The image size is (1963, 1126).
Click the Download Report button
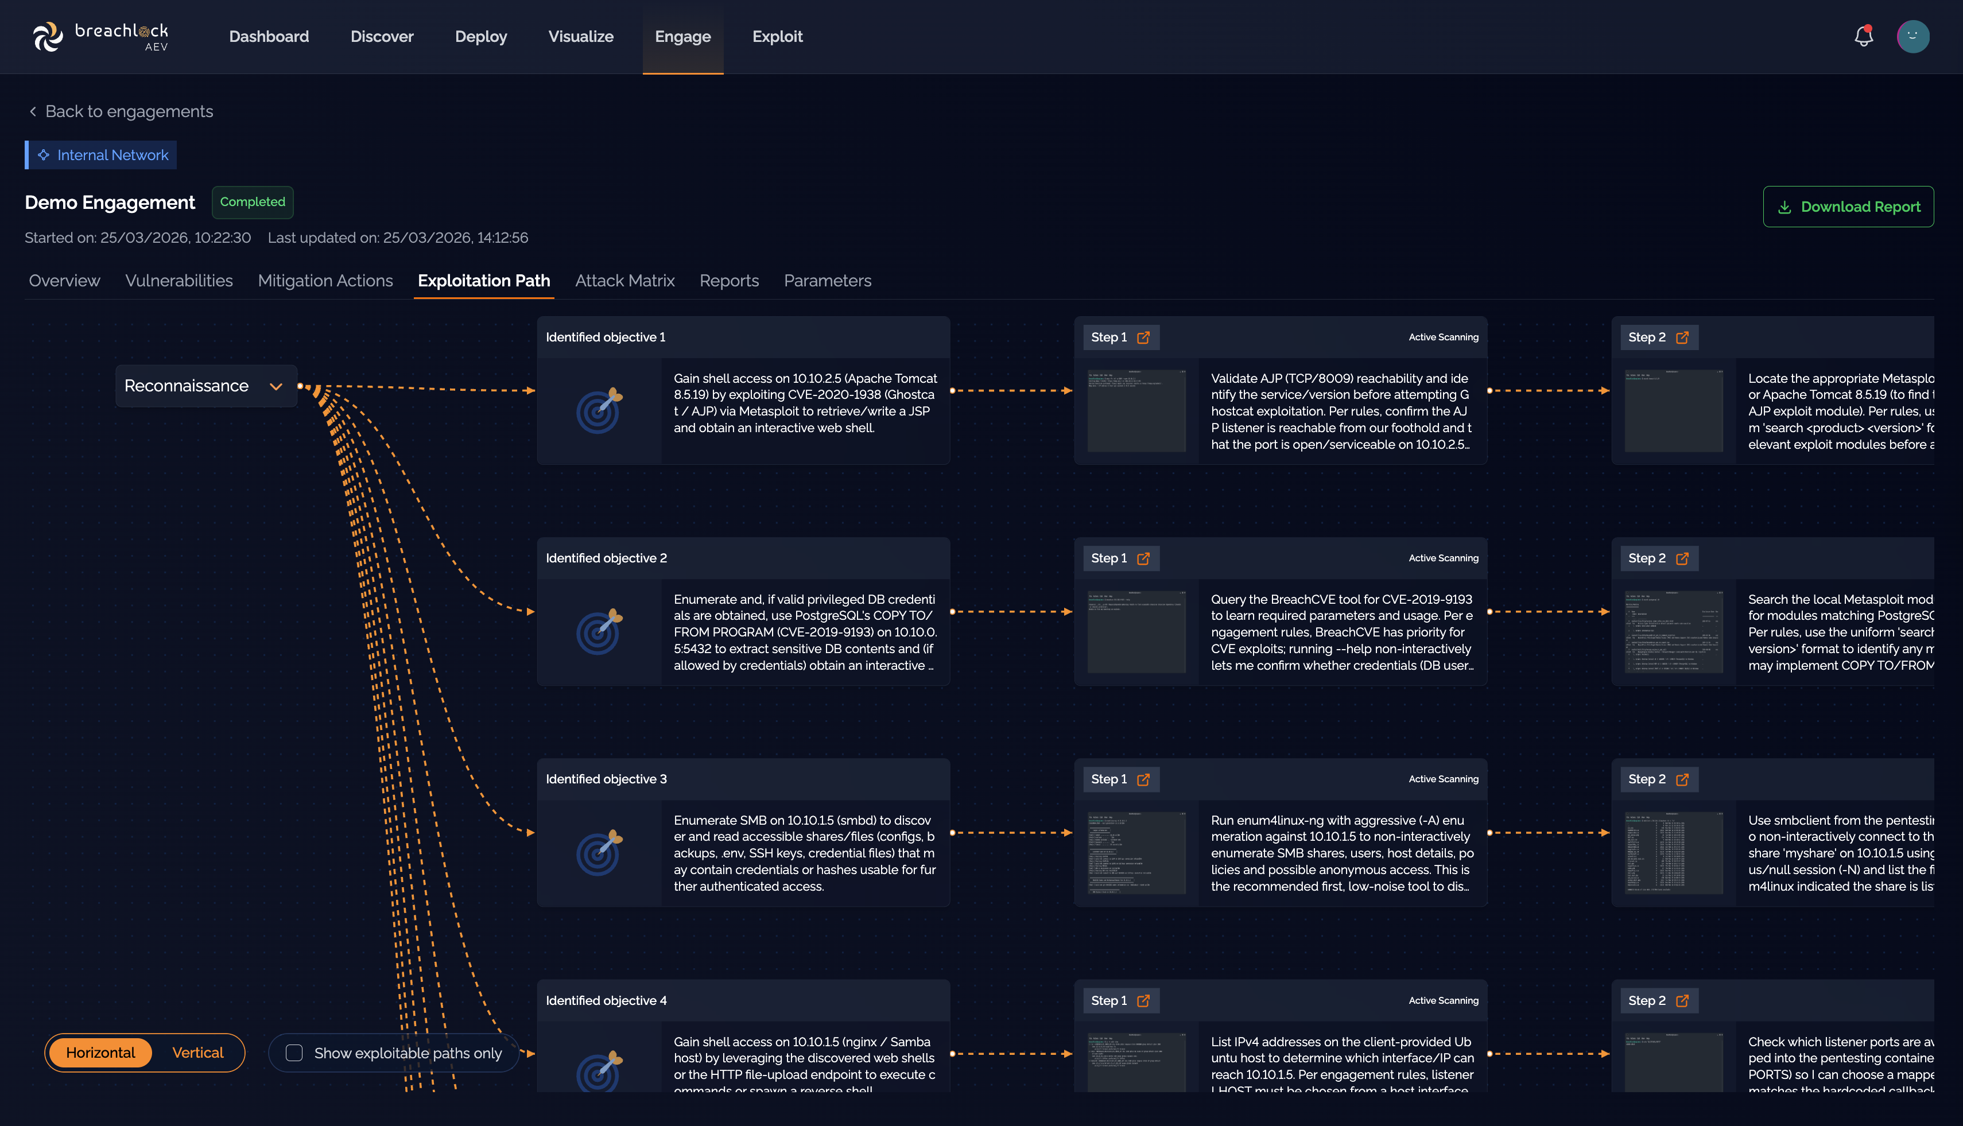click(1848, 207)
